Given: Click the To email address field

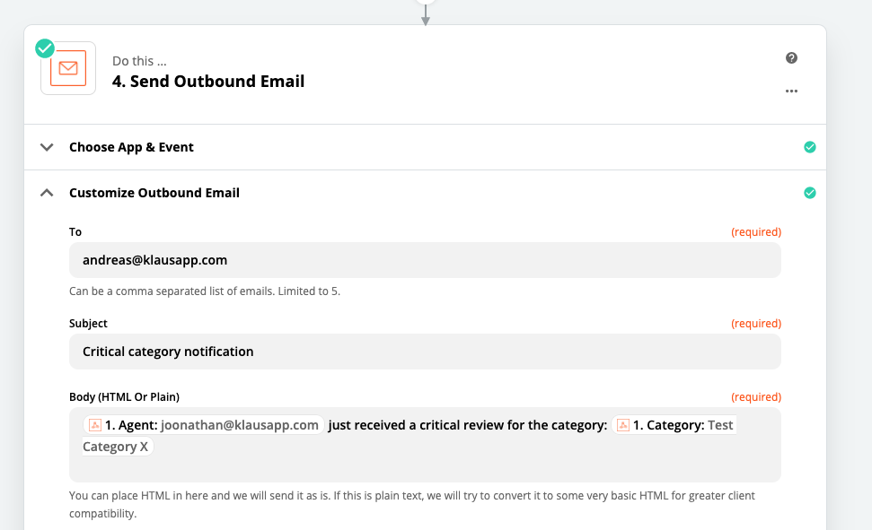Looking at the screenshot, I should tap(425, 260).
